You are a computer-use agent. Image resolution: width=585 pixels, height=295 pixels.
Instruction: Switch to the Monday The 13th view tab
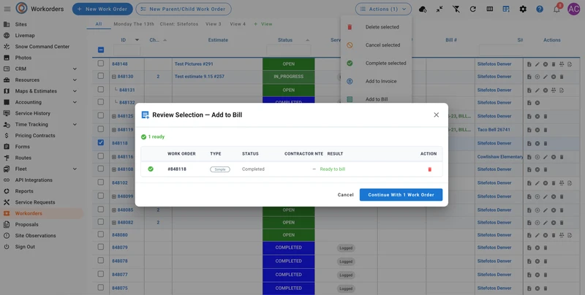tap(134, 24)
